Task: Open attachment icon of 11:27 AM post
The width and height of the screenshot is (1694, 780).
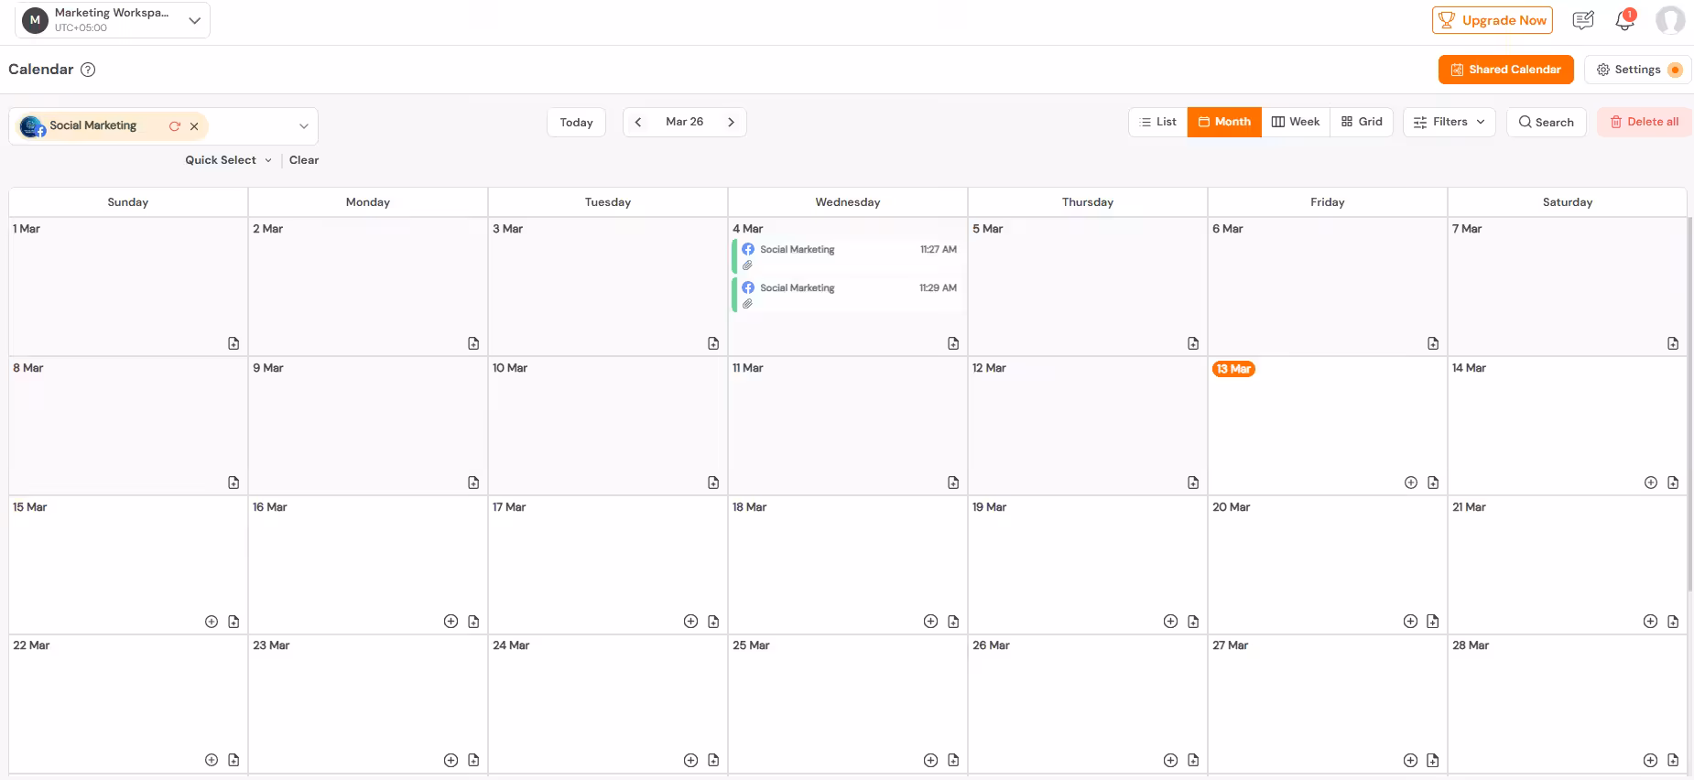Action: [747, 265]
